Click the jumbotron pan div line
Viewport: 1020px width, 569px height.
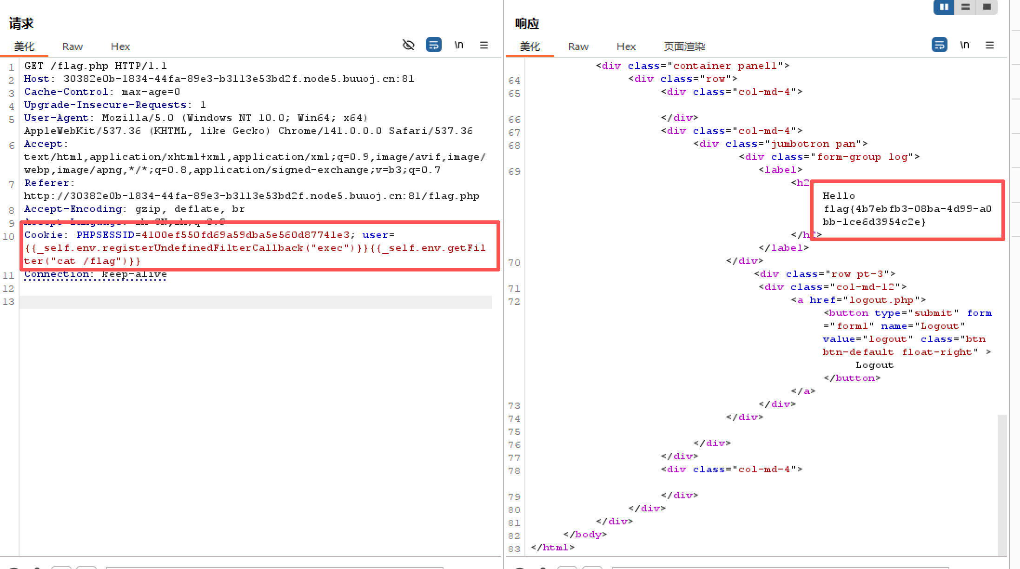781,144
